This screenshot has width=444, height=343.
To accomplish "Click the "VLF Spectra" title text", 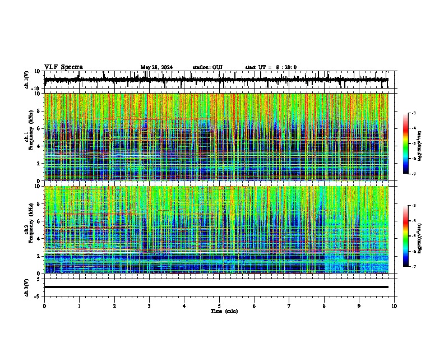I will [x=63, y=67].
